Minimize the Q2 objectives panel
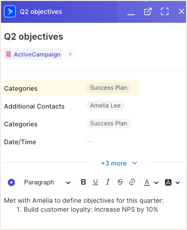Image resolution: width=187 pixels, height=230 pixels. [131, 14]
